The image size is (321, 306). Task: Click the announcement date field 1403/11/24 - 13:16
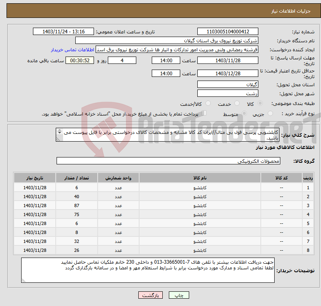[x=63, y=32]
